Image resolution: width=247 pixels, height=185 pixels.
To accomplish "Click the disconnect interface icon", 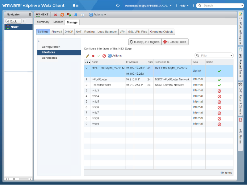I will click(x=104, y=56).
